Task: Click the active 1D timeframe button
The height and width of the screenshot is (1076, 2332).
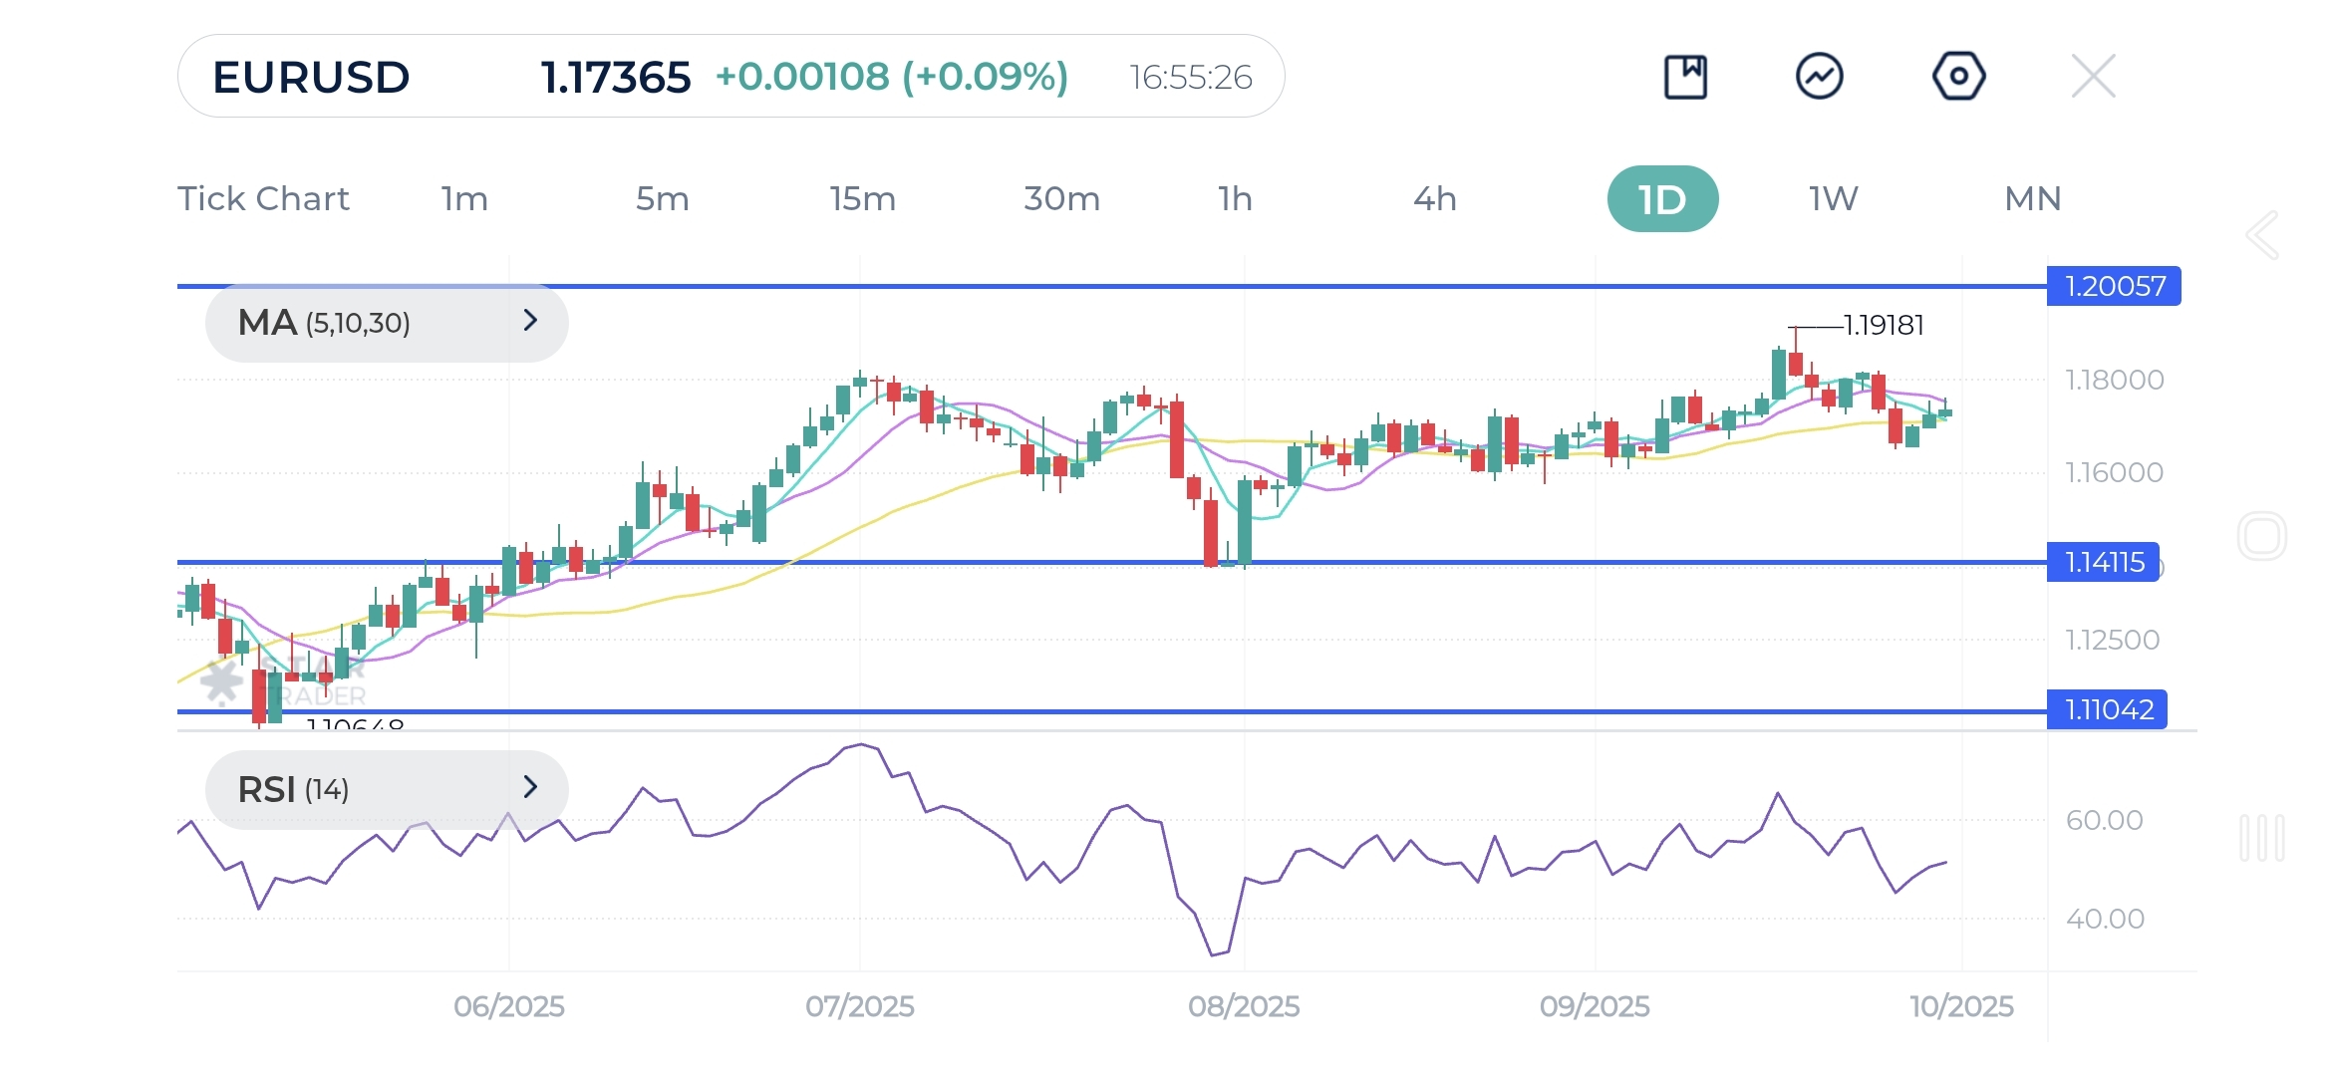Action: [1662, 199]
